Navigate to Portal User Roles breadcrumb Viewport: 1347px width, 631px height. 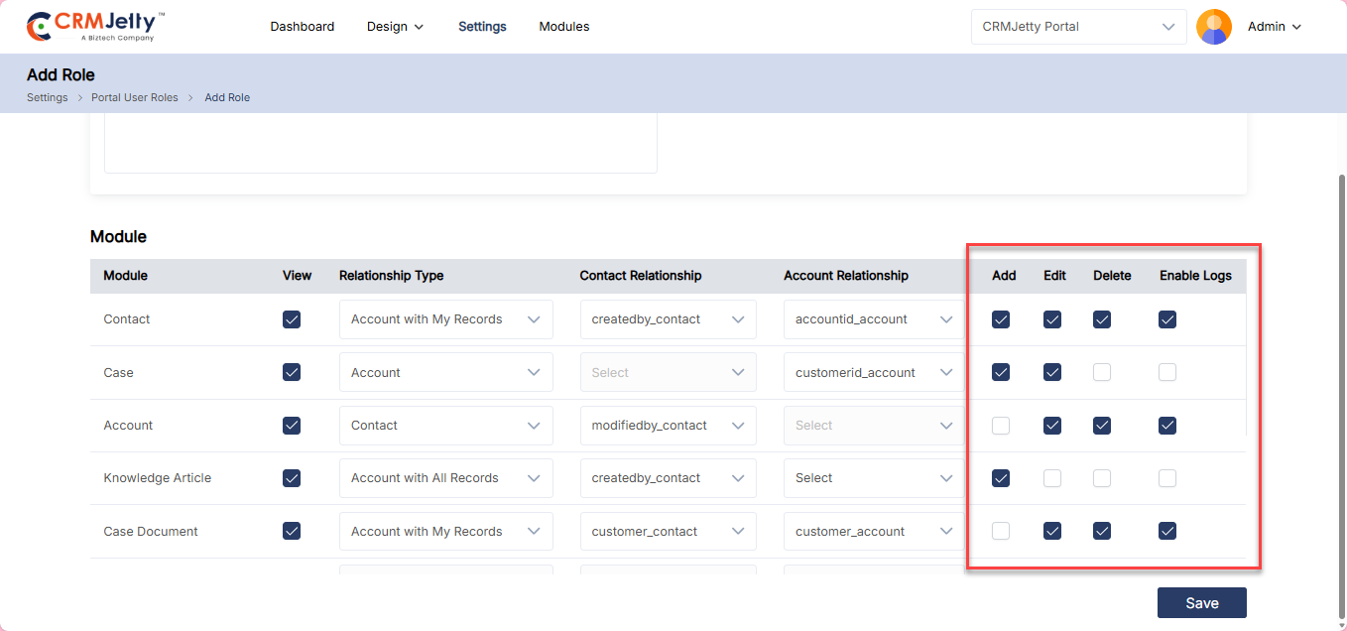[135, 97]
